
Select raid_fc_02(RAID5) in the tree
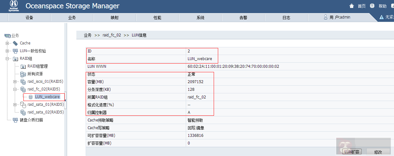point(44,89)
